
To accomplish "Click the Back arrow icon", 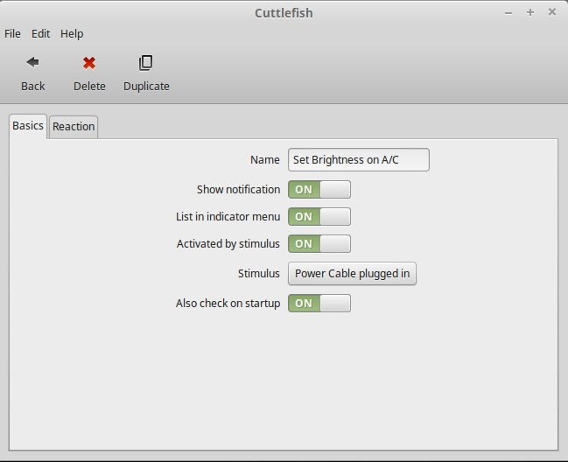I will point(32,63).
